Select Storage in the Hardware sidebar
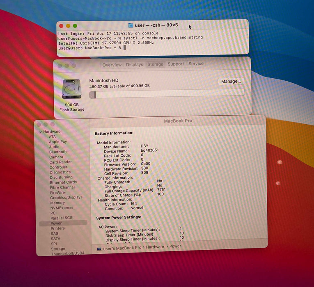The height and width of the screenshot is (287, 314). (x=58, y=249)
